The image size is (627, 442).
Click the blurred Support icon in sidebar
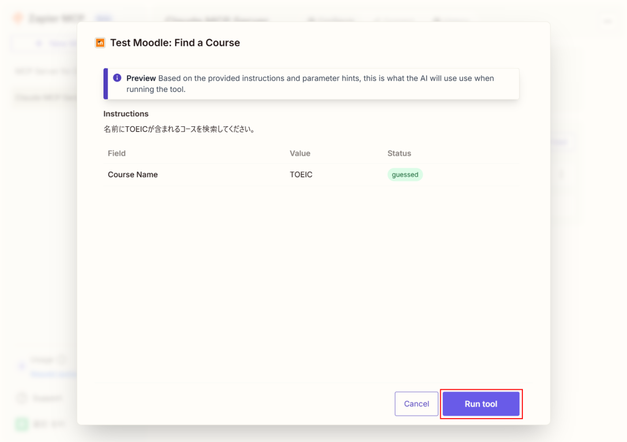22,398
